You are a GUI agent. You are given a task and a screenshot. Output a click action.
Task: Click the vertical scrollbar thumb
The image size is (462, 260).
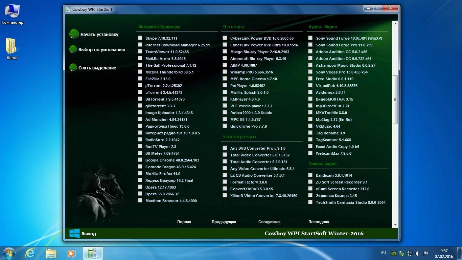point(395,100)
